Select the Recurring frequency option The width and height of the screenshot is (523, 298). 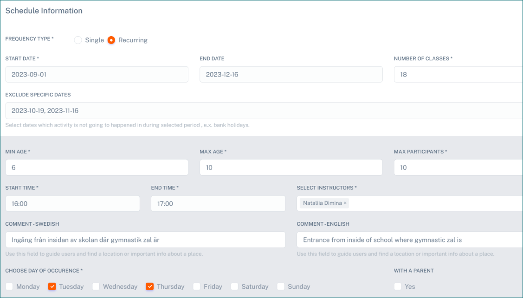point(111,40)
